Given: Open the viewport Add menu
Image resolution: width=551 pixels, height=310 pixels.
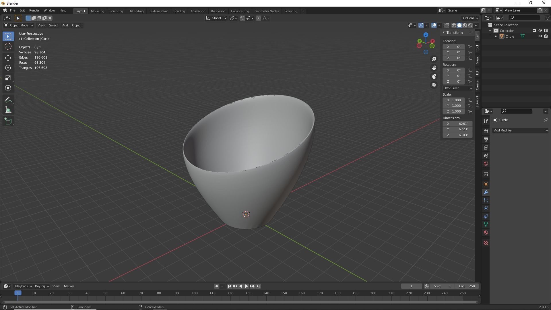Looking at the screenshot, I should [65, 25].
